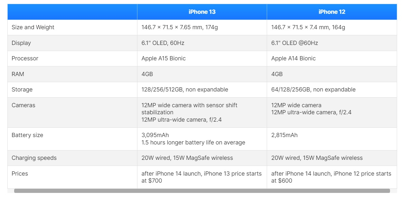
Task: Select the 3,095mAh battery cell text
Action: [155, 135]
